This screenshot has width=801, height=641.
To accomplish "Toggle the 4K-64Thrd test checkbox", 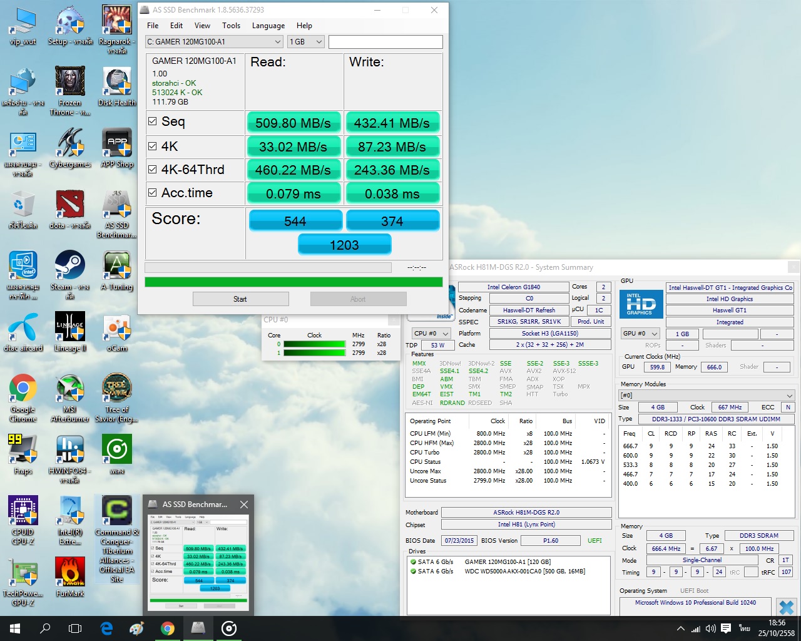I will click(x=152, y=169).
